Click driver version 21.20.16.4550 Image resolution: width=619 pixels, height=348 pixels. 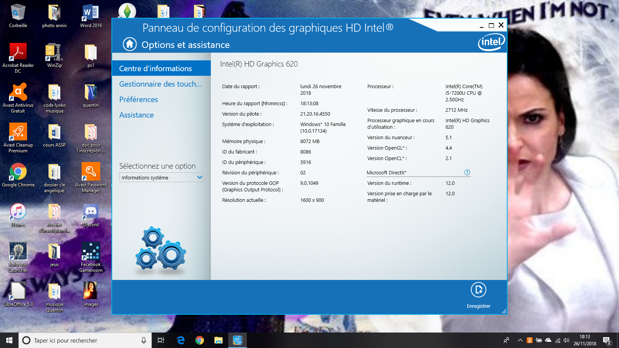(x=315, y=114)
